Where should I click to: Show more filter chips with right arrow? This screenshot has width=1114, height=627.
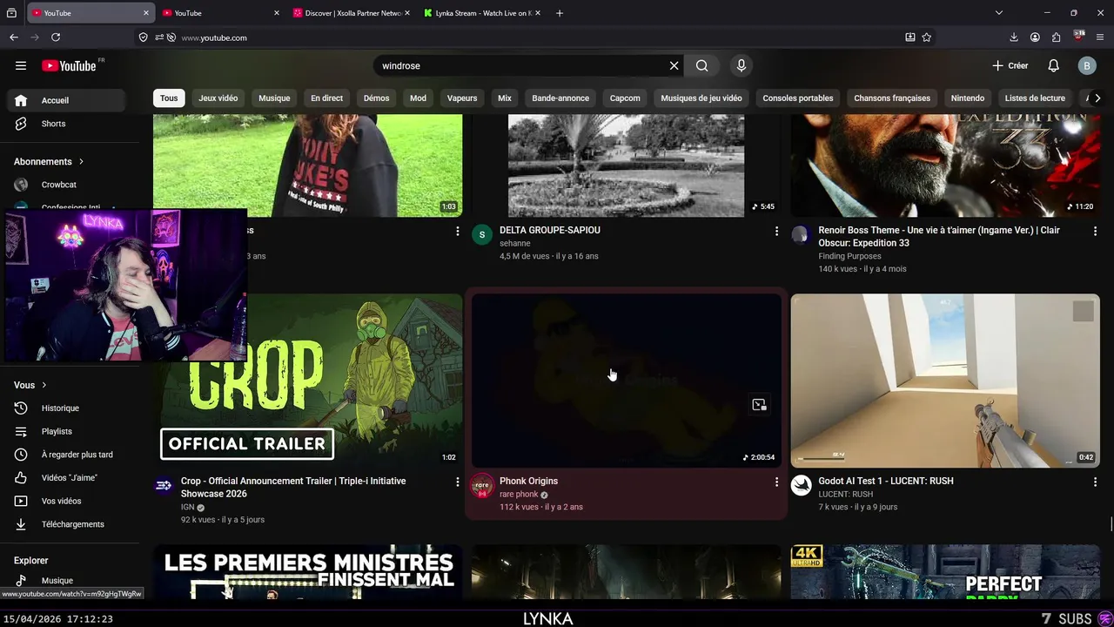pos(1097,98)
